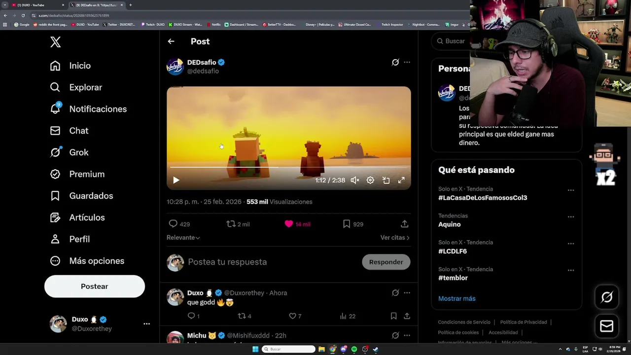
Task: Open floating messages envelope button
Action: pos(607,326)
